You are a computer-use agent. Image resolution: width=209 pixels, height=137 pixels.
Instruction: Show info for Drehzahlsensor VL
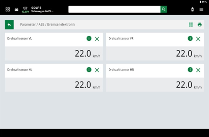[89, 39]
